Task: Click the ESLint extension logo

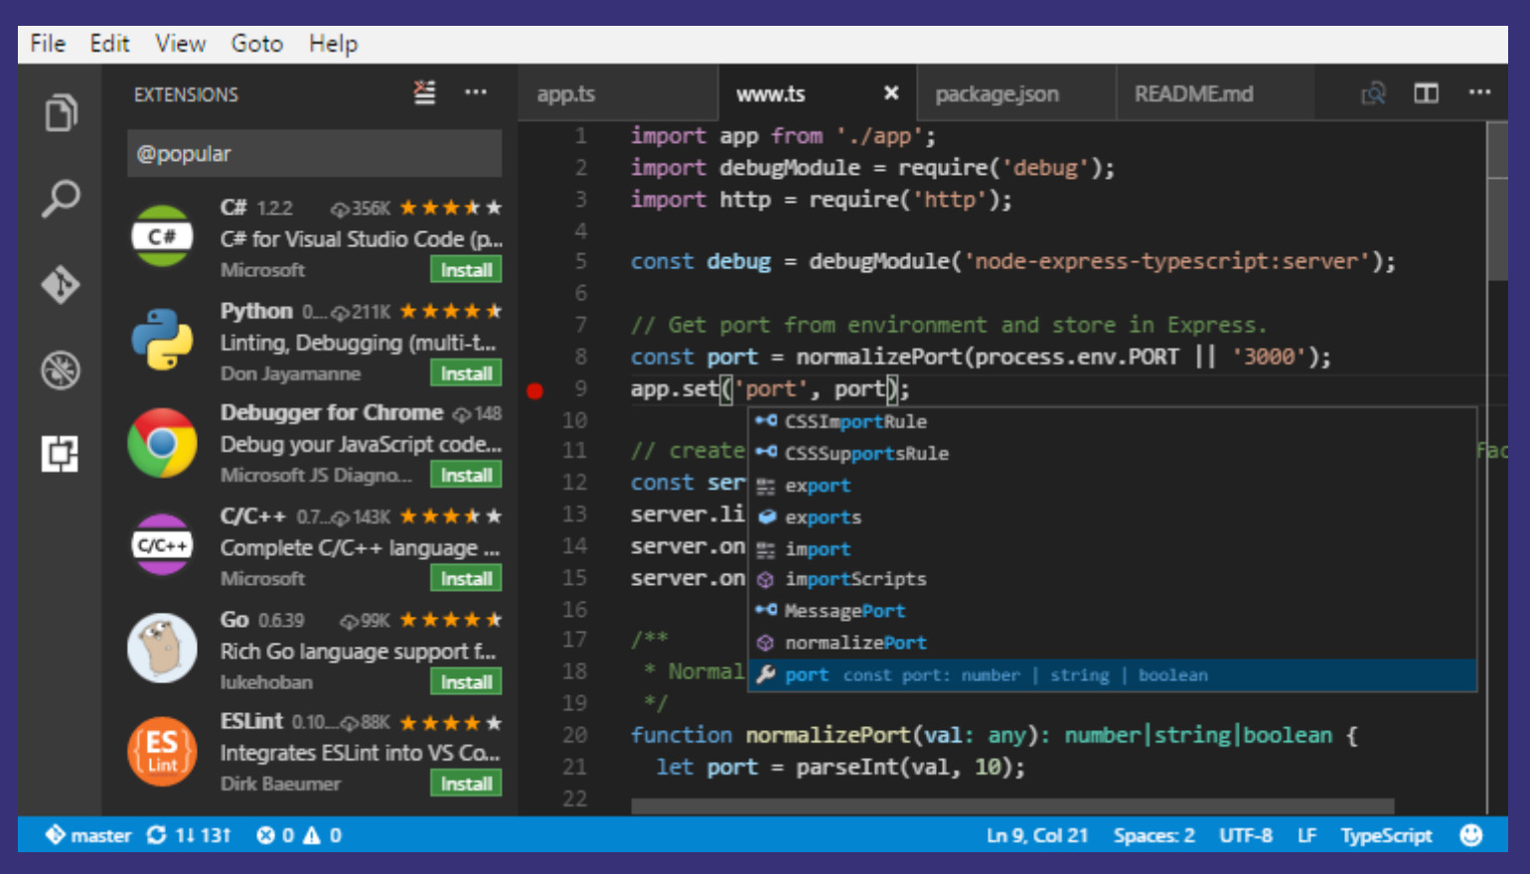Action: (162, 751)
